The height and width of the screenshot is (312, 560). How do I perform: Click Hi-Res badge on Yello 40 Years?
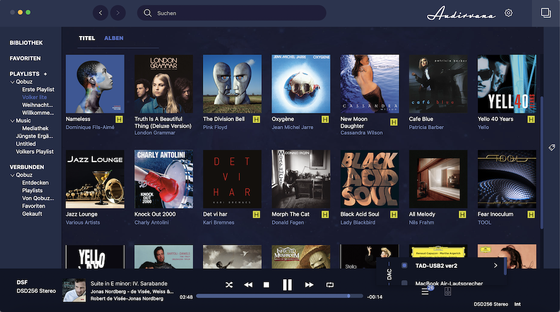tap(531, 119)
